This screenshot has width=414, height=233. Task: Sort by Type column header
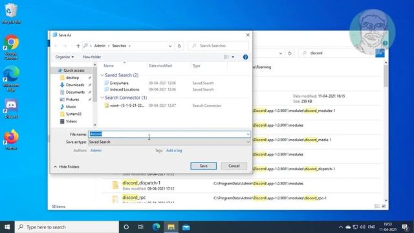pyautogui.click(x=196, y=66)
